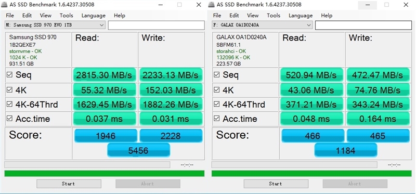
Task: Uncheck the Seq test in GALAX window
Action: [217, 75]
